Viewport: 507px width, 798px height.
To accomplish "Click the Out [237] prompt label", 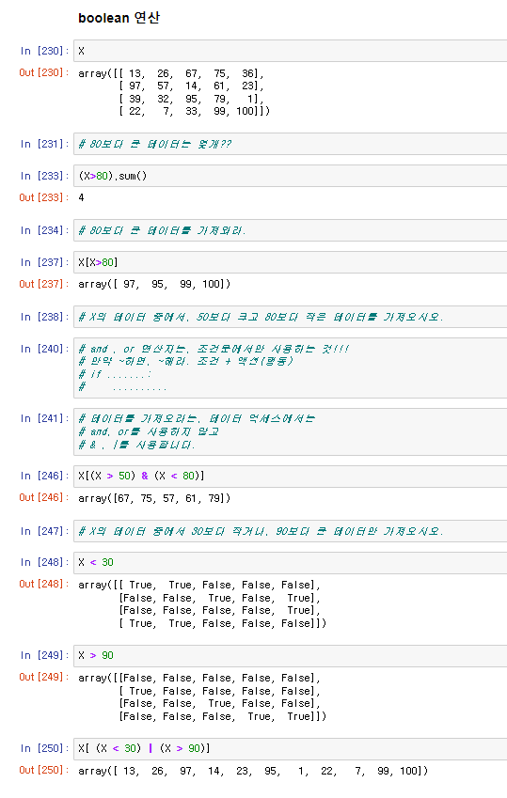I will tap(44, 284).
